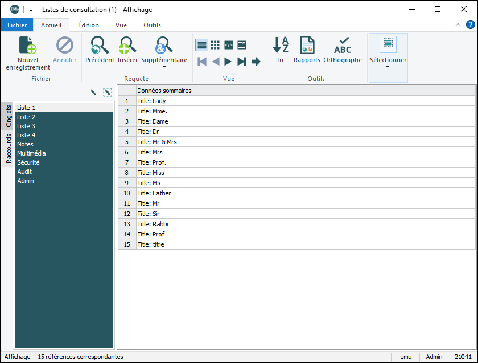Click the Précédent search icon
478x363 pixels.
[x=100, y=46]
